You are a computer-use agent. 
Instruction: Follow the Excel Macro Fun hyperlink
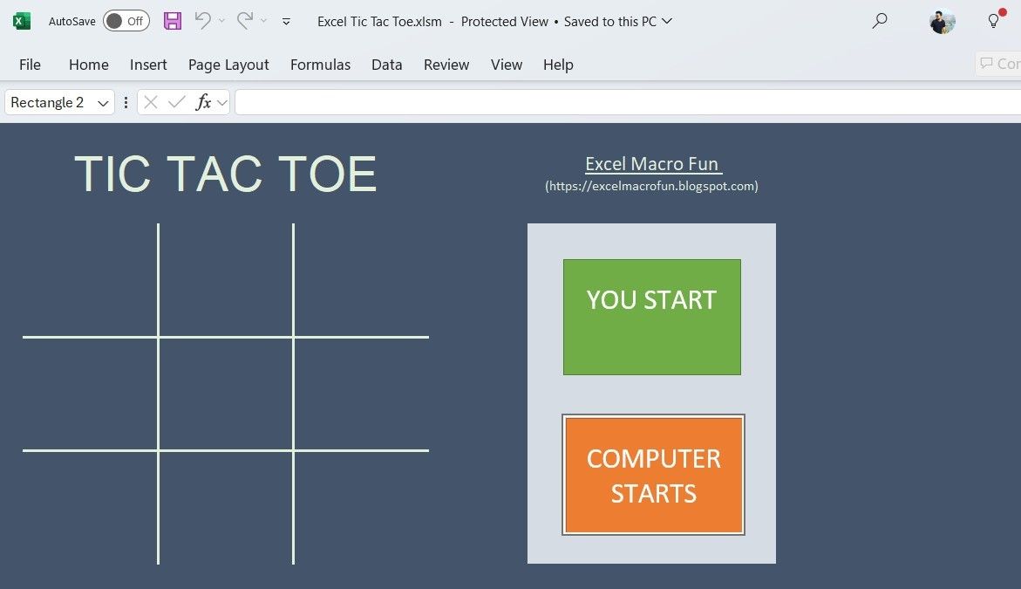coord(652,164)
